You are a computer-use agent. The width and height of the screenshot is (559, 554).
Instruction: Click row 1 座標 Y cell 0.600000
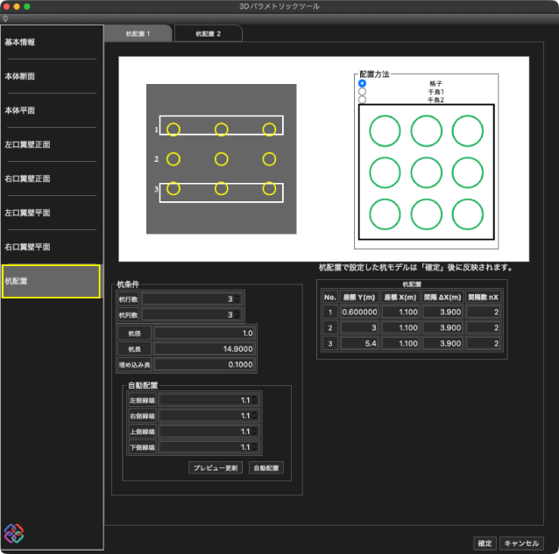[359, 312]
